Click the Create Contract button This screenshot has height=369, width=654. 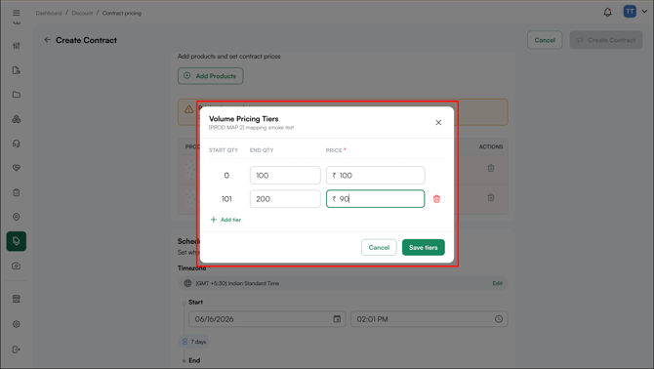point(606,40)
